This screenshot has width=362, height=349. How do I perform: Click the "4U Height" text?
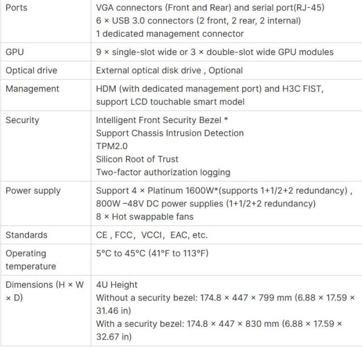tap(117, 285)
